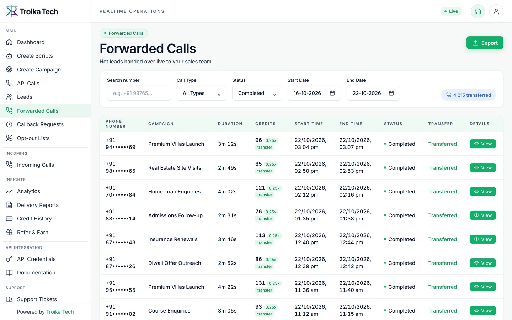512x320 pixels.
Task: Click the End Date field 22-10-2026
Action: pos(373,93)
